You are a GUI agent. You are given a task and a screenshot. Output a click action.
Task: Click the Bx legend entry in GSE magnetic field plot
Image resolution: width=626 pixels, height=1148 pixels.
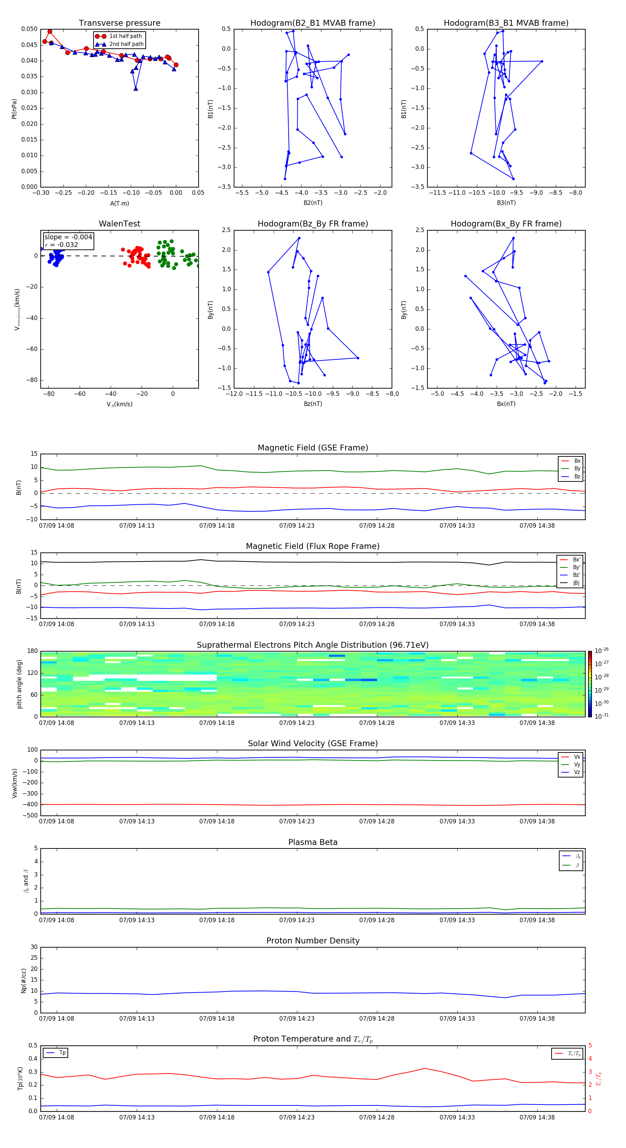571,461
